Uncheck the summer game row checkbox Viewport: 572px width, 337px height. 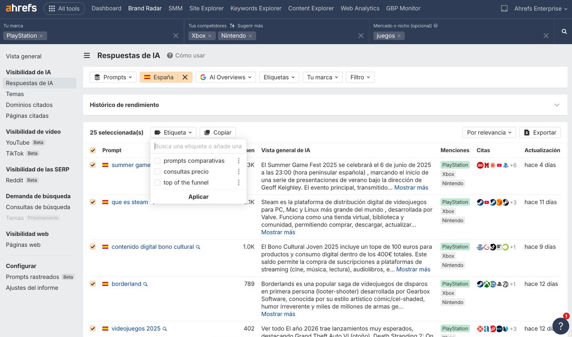[x=93, y=165]
